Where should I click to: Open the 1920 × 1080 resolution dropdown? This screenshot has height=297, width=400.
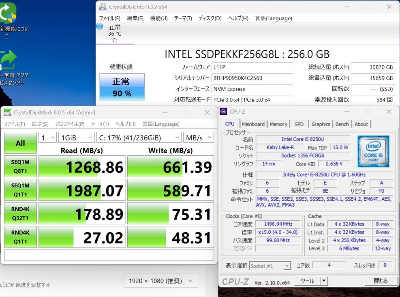tap(161, 281)
